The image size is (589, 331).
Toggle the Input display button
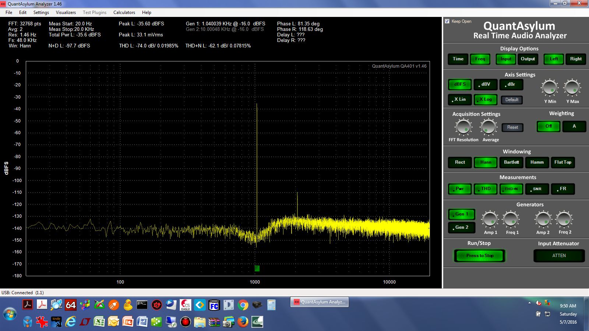click(x=506, y=59)
